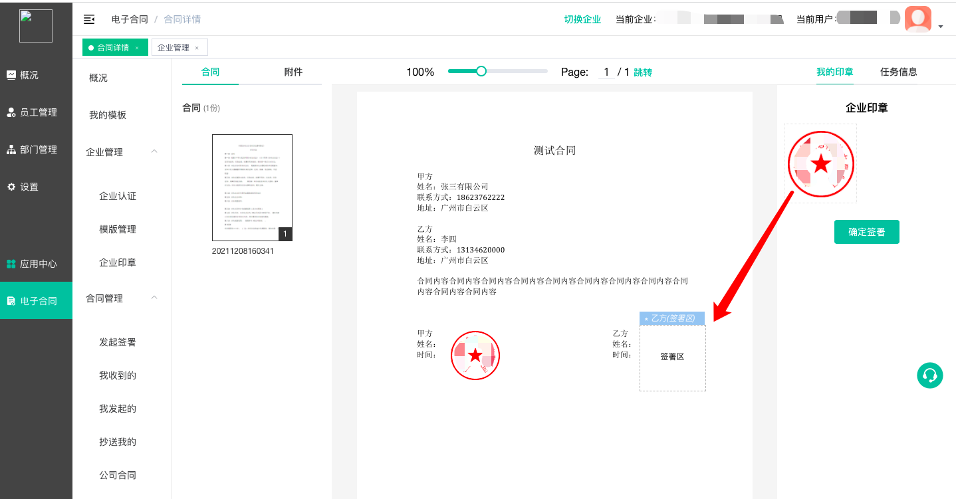This screenshot has width=956, height=499.
Task: Close the 合同详情 tab
Action: (x=137, y=48)
